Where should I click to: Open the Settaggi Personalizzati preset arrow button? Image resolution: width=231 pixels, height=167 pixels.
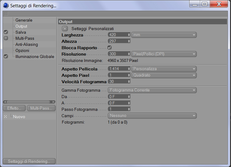pyautogui.click(x=65, y=29)
